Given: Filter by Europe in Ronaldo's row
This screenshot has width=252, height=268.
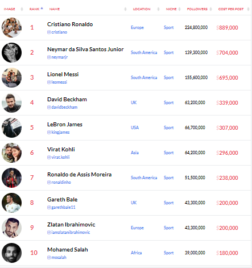Looking at the screenshot, I should tap(137, 27).
